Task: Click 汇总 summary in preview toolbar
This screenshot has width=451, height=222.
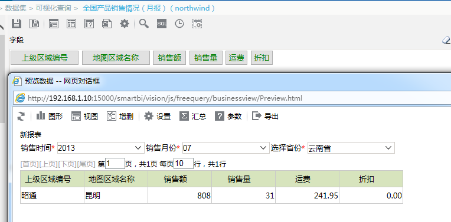Action: [x=192, y=116]
